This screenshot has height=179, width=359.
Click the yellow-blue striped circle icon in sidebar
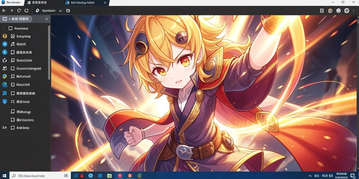(5, 76)
